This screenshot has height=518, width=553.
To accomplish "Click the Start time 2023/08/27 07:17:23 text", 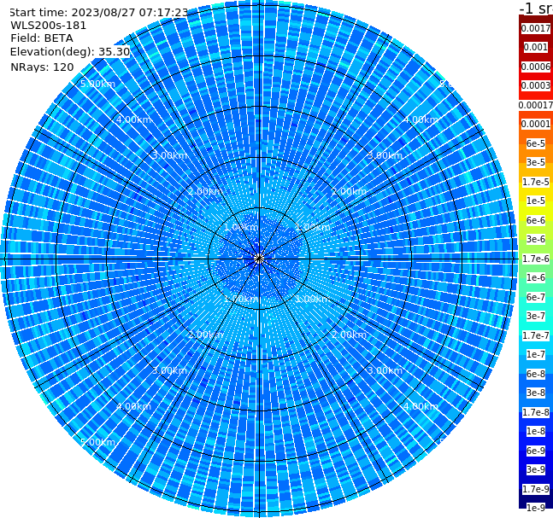I will pyautogui.click(x=99, y=13).
